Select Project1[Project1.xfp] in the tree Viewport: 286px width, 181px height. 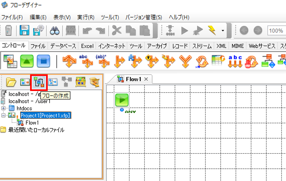click(x=45, y=115)
